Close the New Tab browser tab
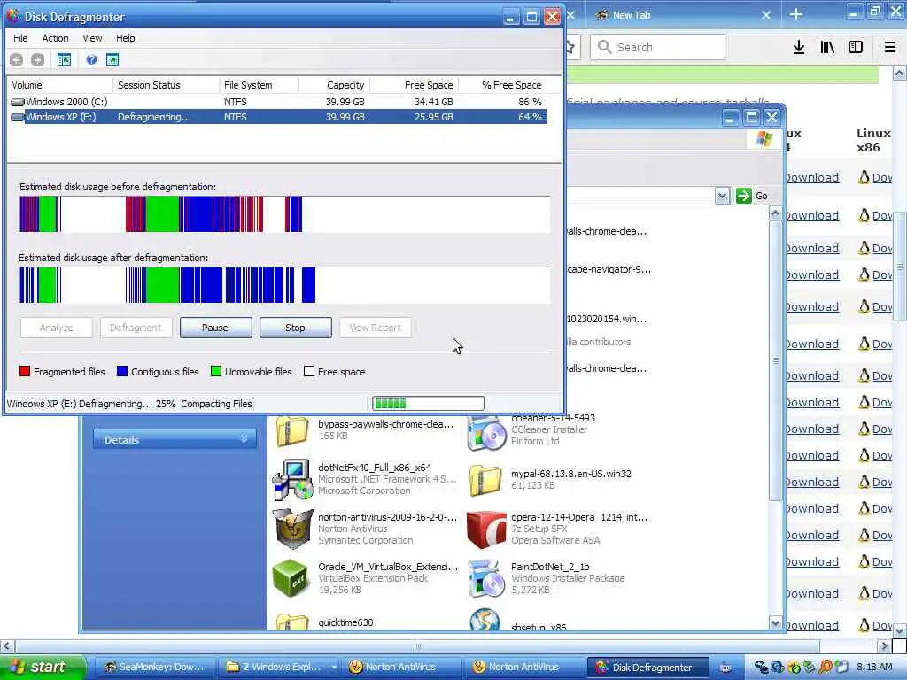 [x=766, y=15]
